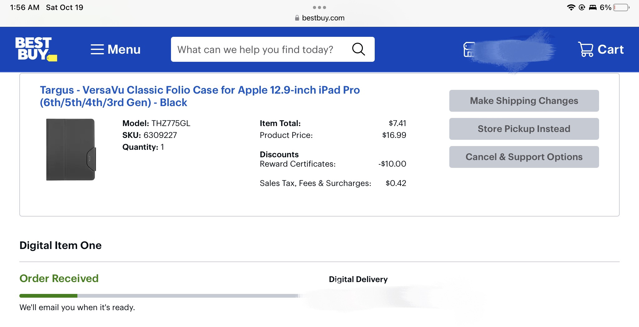
Task: Tap the three-dot multitasking icon
Action: 319,7
